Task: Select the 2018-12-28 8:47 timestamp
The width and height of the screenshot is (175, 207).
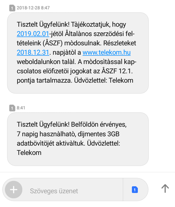Action: [x=33, y=8]
